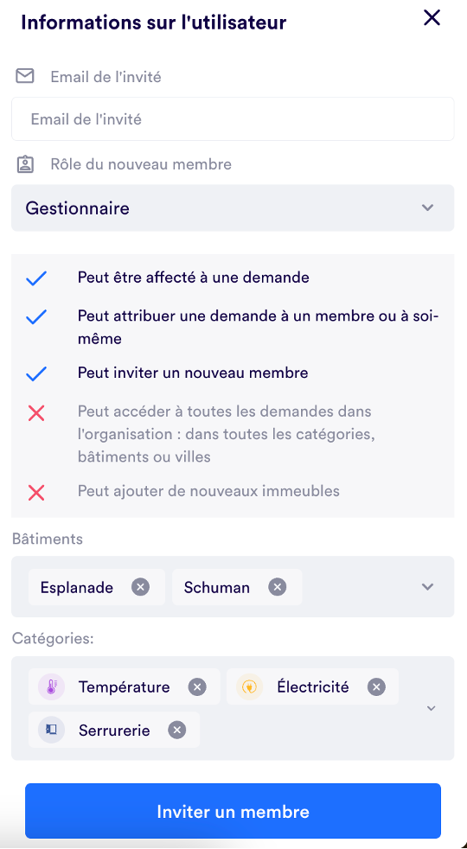
Task: Remove the Esplanade building tag
Action: [x=140, y=587]
